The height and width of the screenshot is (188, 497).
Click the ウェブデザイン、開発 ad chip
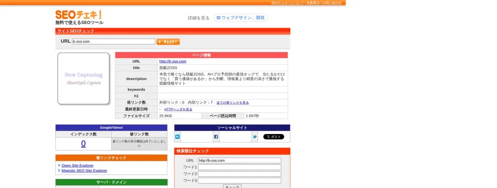coord(241,18)
